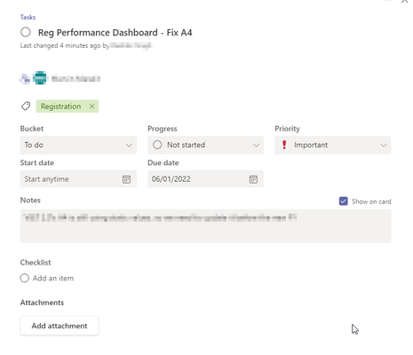Click the assigned user avatar
Image resolution: width=413 pixels, height=355 pixels.
click(x=40, y=78)
